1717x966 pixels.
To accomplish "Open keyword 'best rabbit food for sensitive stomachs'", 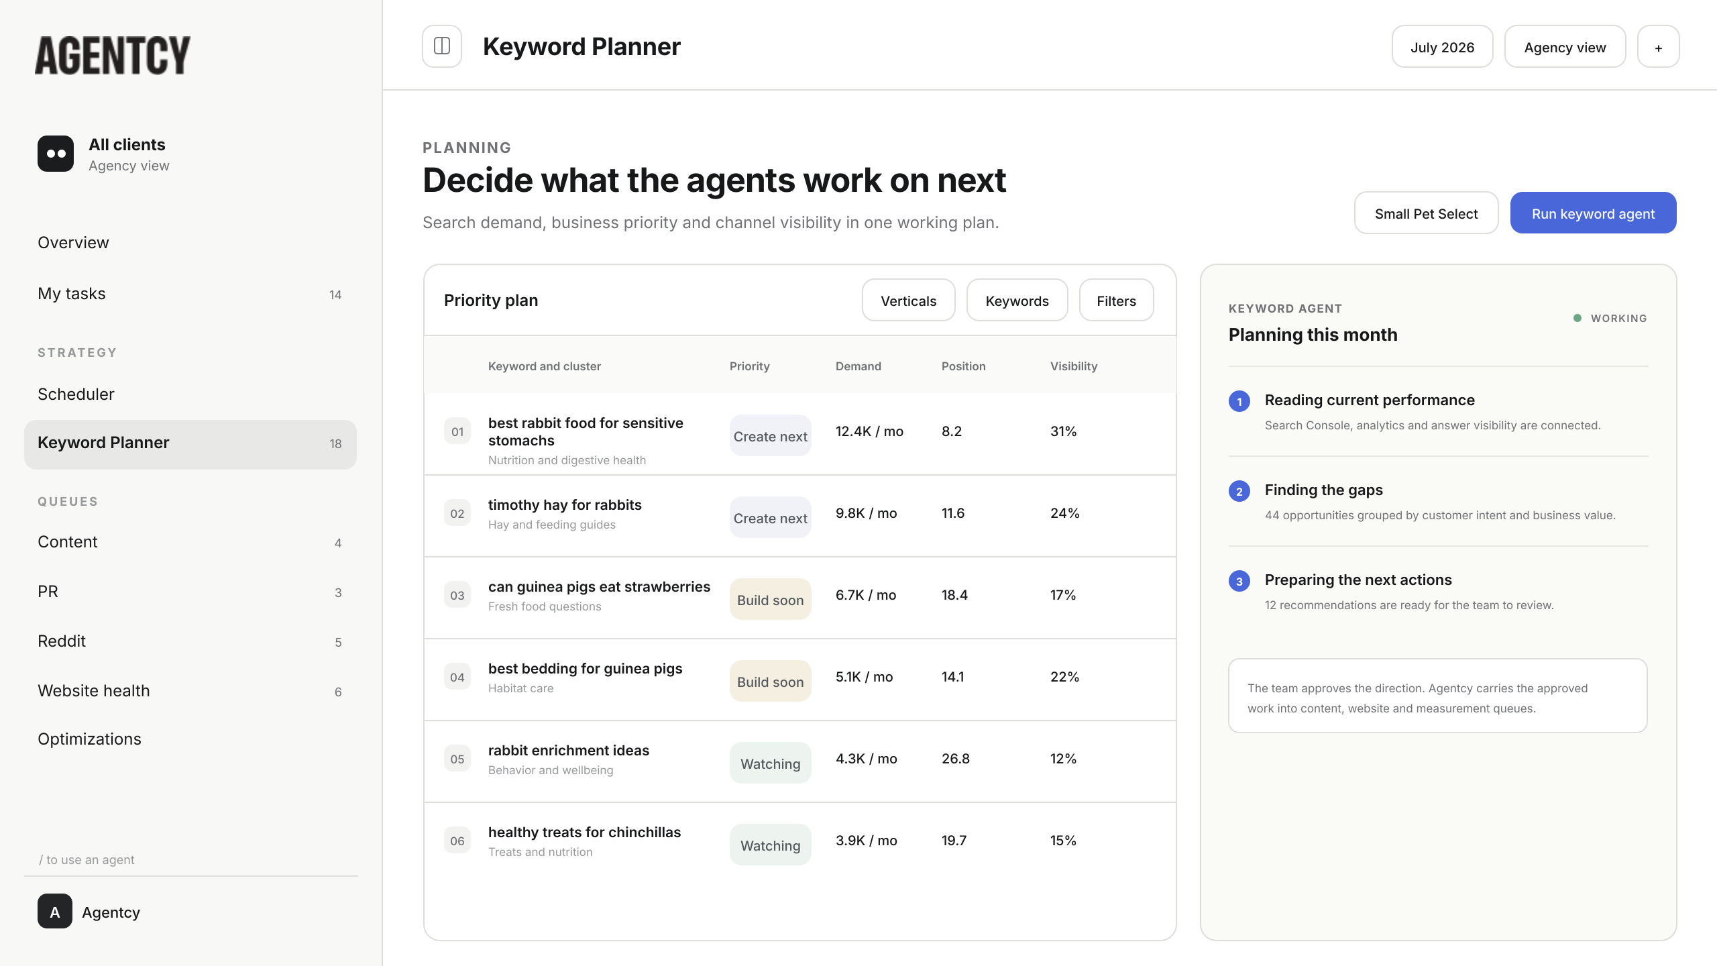I will click(586, 431).
